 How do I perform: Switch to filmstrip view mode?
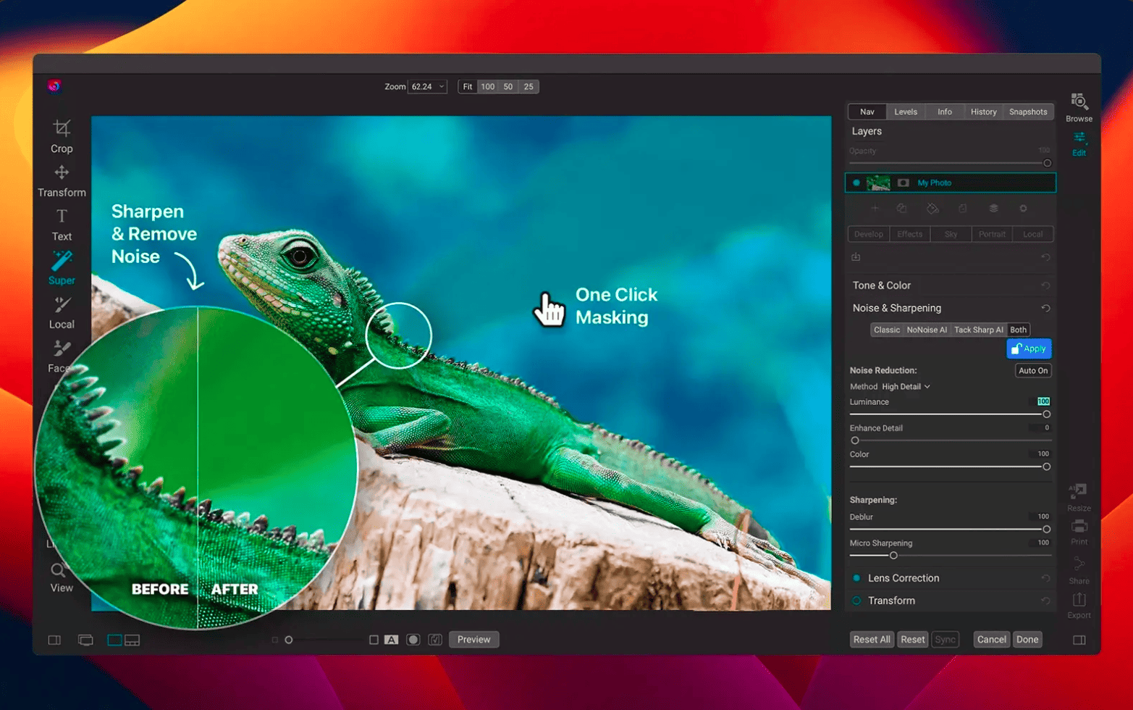pyautogui.click(x=132, y=640)
